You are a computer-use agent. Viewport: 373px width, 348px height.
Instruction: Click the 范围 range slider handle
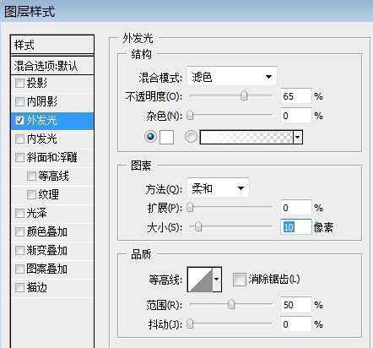click(231, 304)
